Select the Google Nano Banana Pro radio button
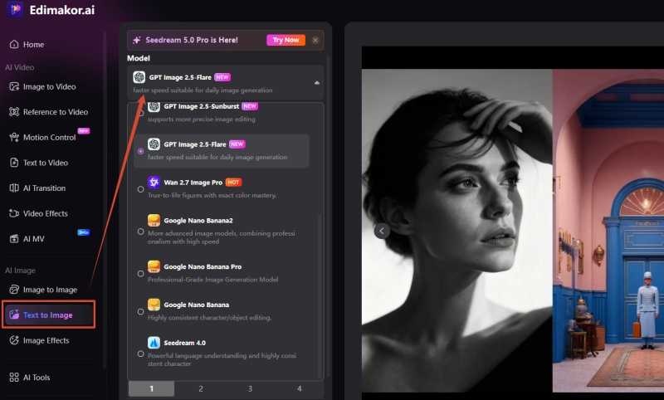The image size is (664, 400). tap(140, 273)
